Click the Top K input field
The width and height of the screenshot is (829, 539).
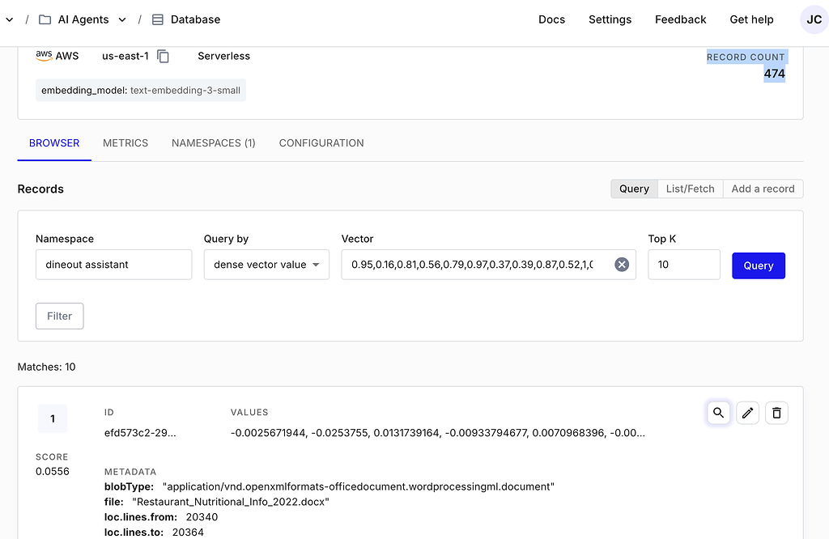click(x=683, y=265)
